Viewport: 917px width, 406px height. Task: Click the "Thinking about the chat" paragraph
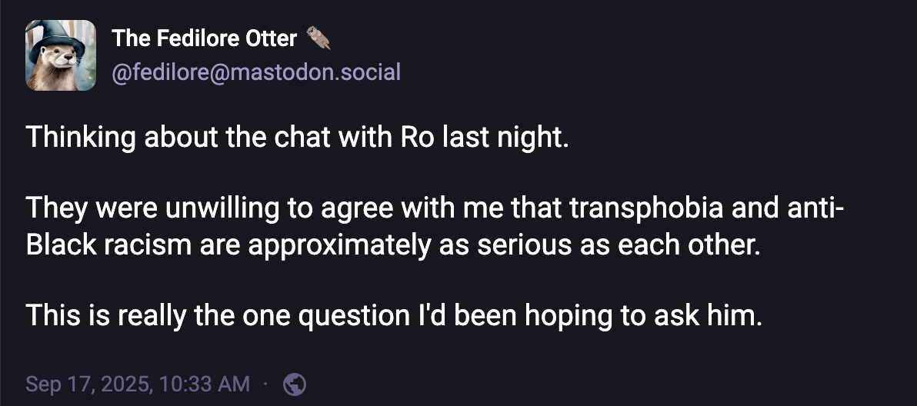[297, 138]
